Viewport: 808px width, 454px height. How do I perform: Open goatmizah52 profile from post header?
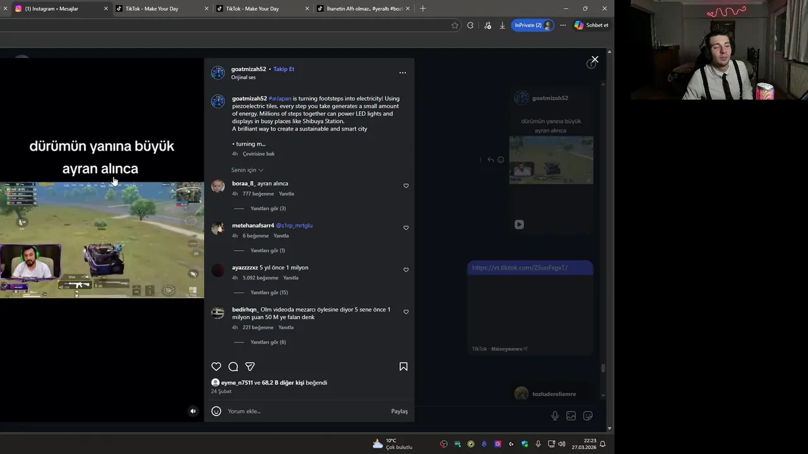(248, 69)
